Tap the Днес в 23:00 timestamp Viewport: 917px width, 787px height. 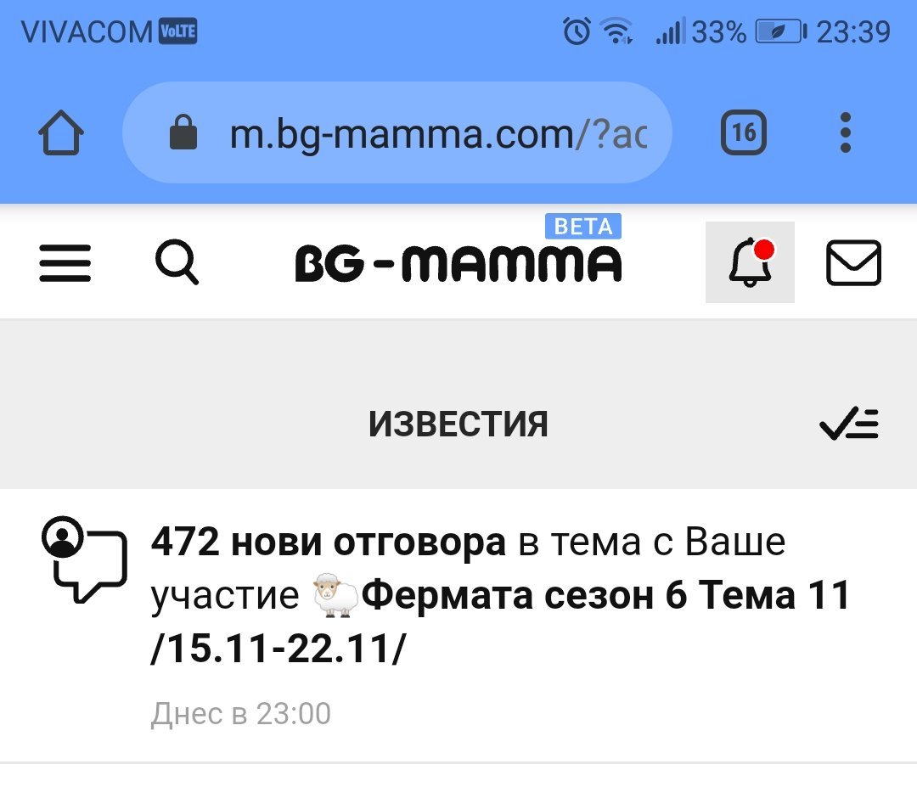(241, 714)
